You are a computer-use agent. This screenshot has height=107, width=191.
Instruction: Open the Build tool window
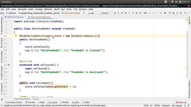tap(41, 102)
